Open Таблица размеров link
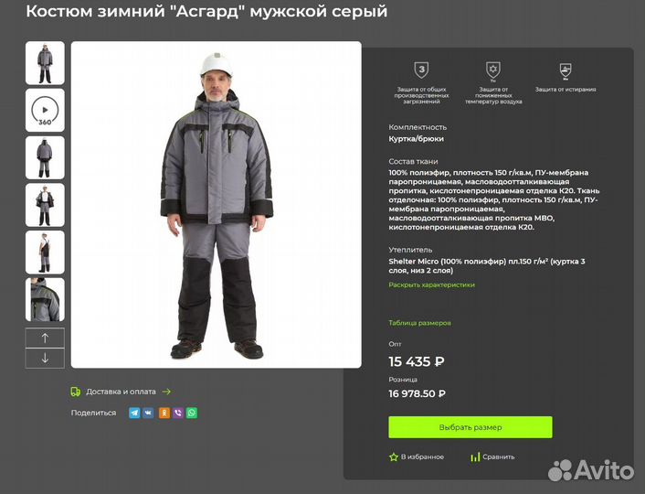The height and width of the screenshot is (494, 645). 419,323
